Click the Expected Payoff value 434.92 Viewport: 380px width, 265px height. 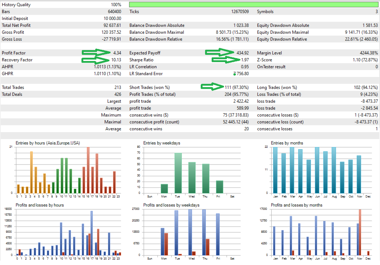pos(243,53)
